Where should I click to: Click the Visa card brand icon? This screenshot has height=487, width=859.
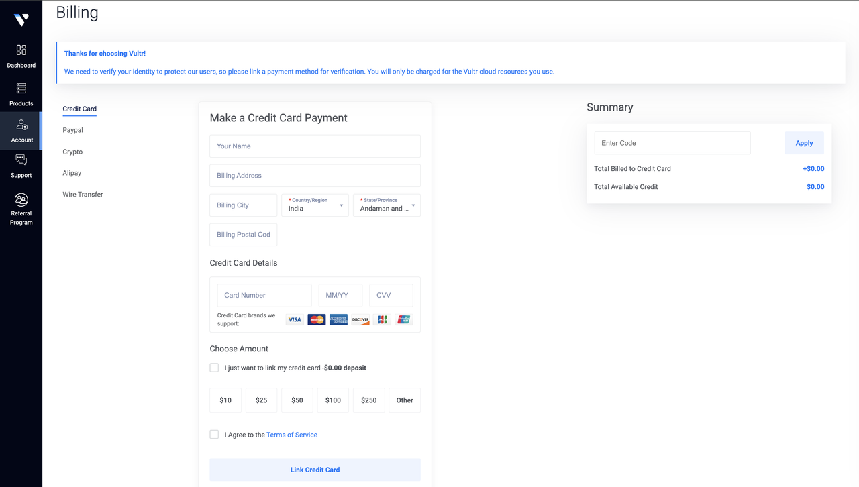coord(295,320)
